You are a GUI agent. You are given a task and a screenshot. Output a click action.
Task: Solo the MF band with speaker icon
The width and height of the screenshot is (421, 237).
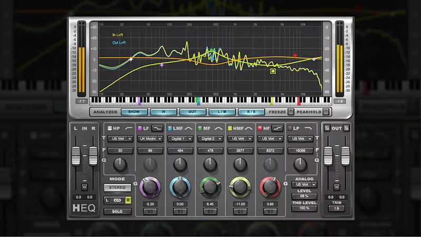[x=210, y=212]
